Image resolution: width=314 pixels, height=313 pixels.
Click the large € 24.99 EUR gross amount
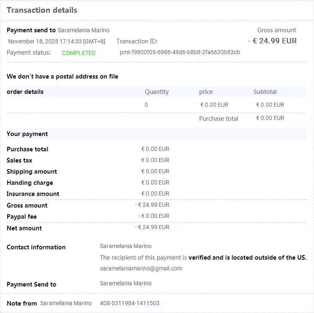[274, 41]
